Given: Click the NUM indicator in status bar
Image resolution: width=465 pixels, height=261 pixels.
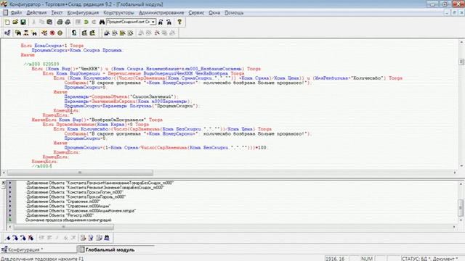Looking at the screenshot, I should click(x=367, y=259).
